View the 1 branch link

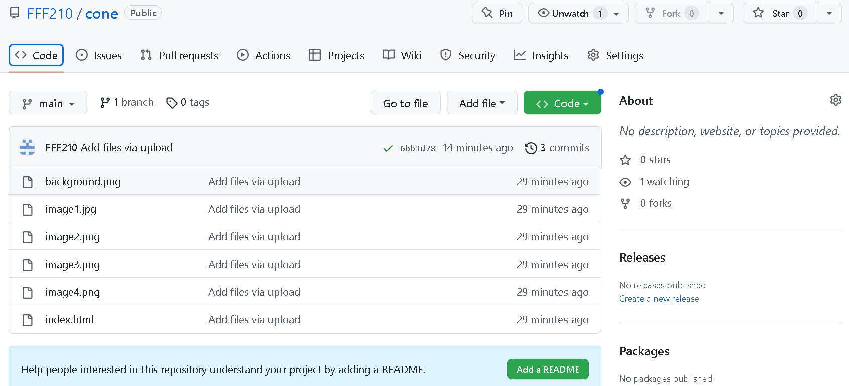(127, 102)
